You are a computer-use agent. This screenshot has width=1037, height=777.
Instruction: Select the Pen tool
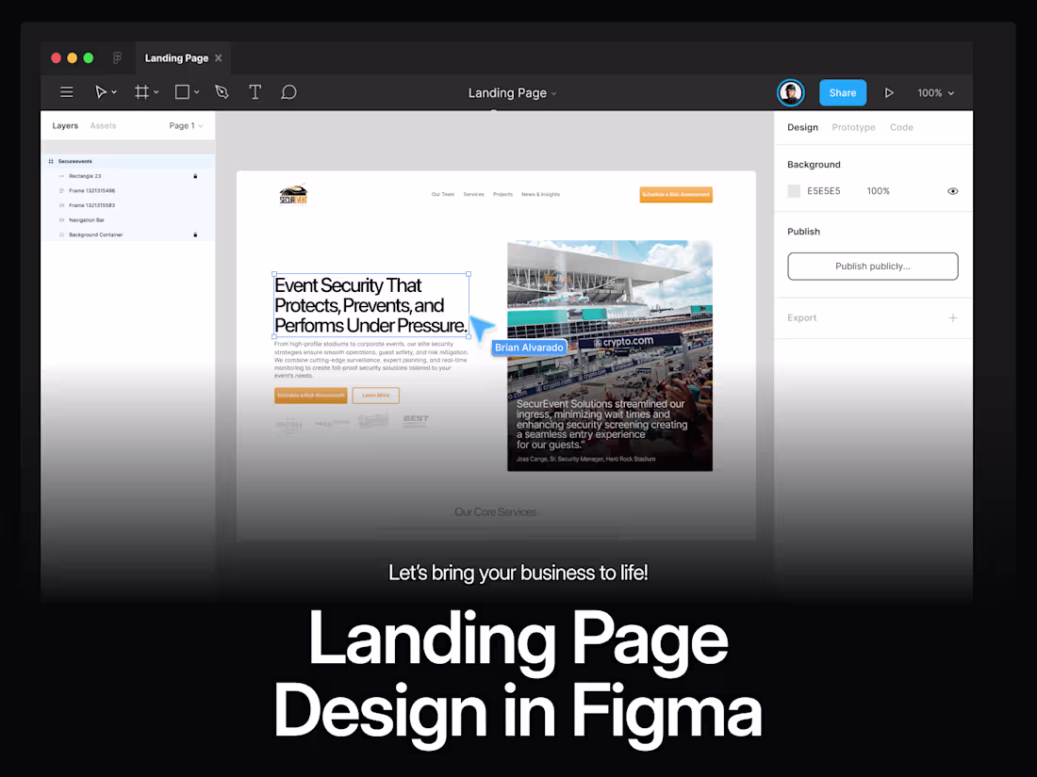pyautogui.click(x=222, y=91)
